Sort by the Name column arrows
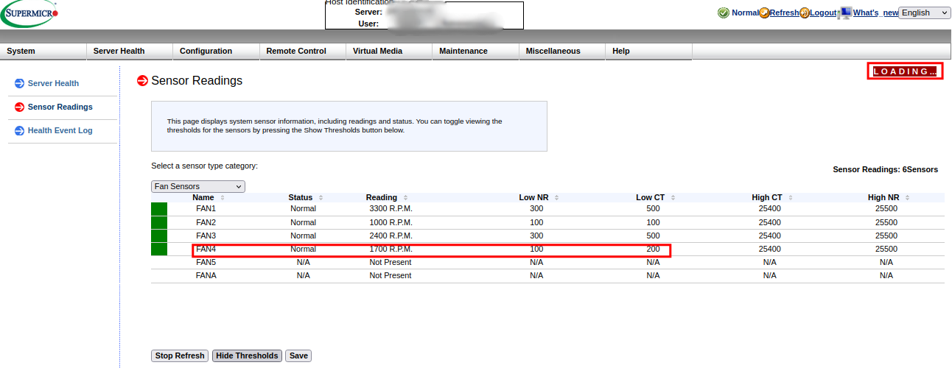 [223, 198]
